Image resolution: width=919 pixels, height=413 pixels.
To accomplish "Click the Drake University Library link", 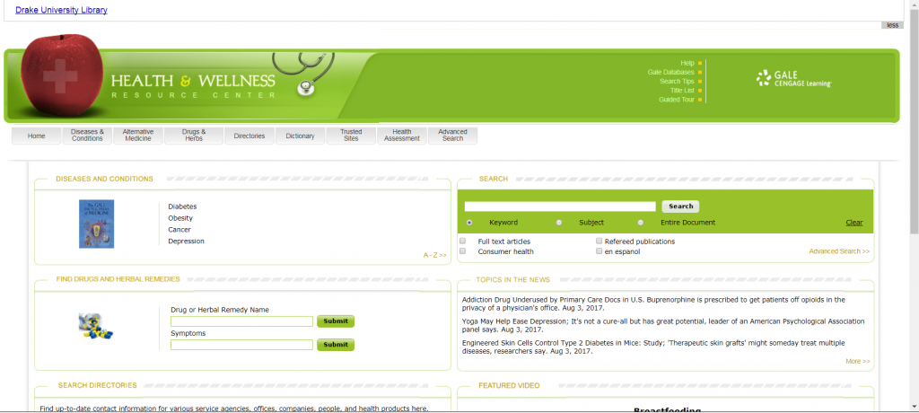I will tap(62, 10).
